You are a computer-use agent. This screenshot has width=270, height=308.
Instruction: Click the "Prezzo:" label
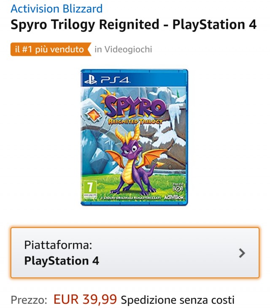coord(29,300)
